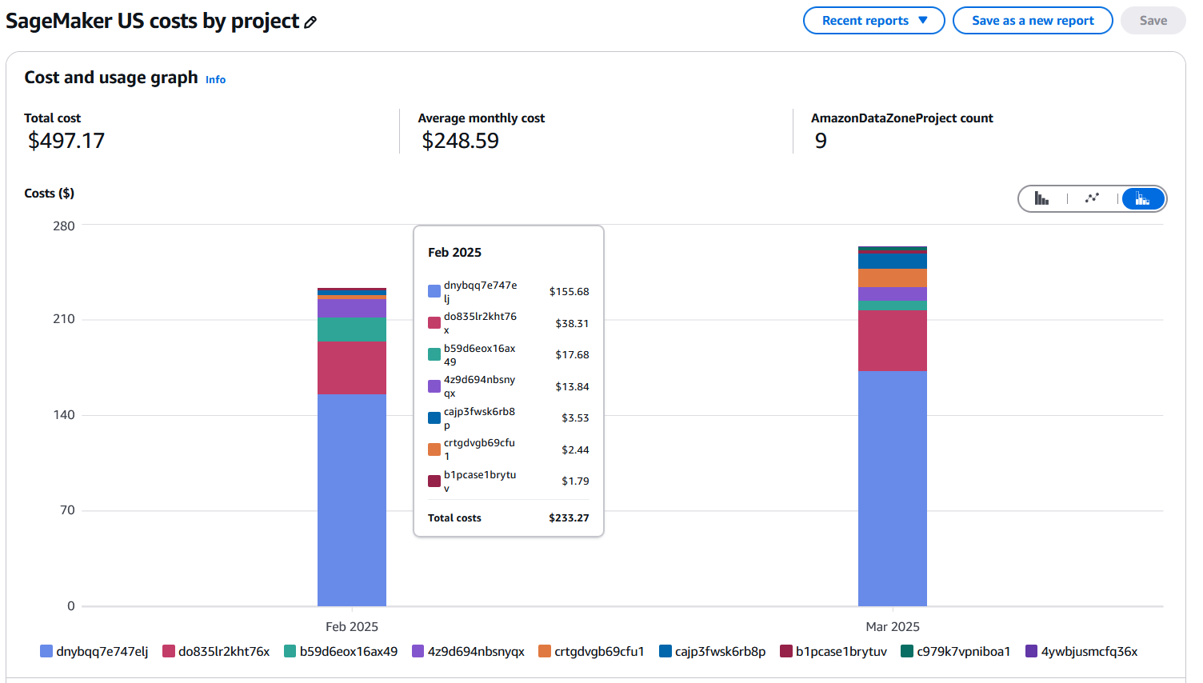Click the Save button
Image resolution: width=1203 pixels, height=683 pixels.
coord(1153,21)
